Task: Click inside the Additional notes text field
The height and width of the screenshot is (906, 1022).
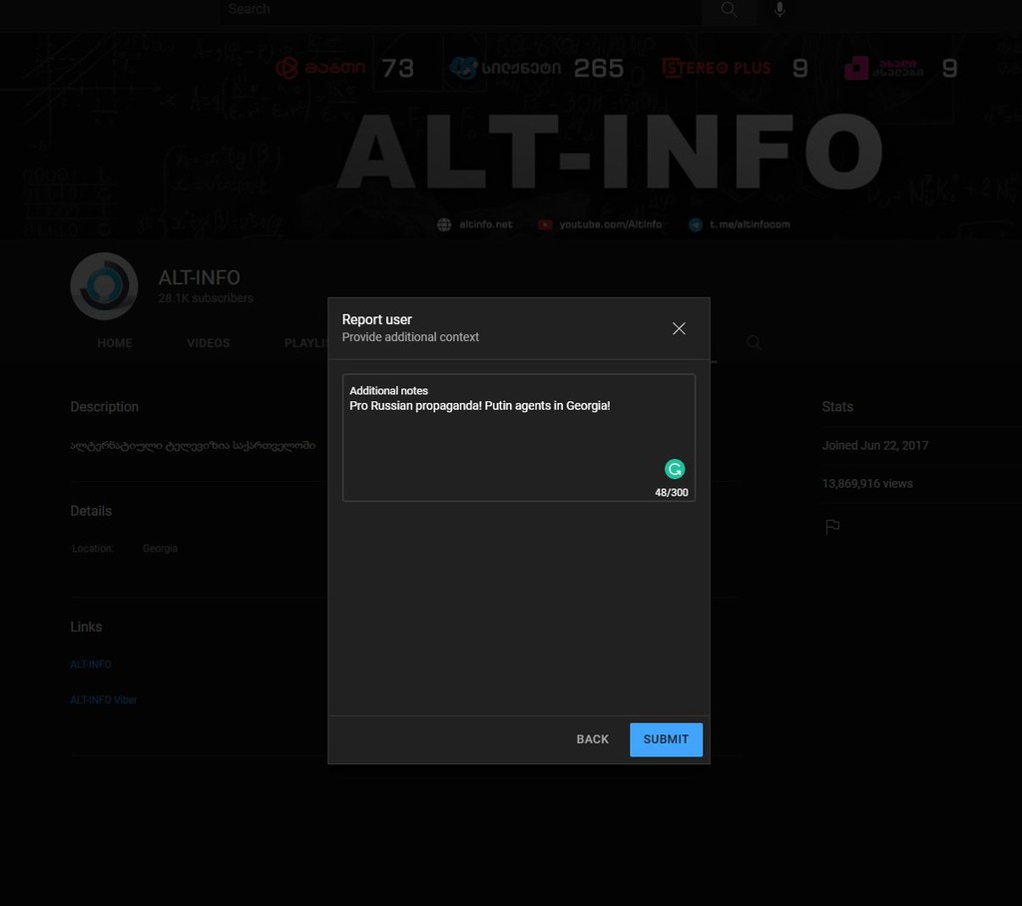Action: point(518,437)
